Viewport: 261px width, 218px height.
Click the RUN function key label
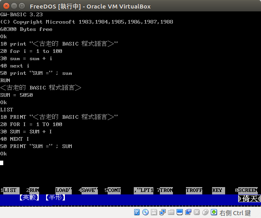coord(34,190)
